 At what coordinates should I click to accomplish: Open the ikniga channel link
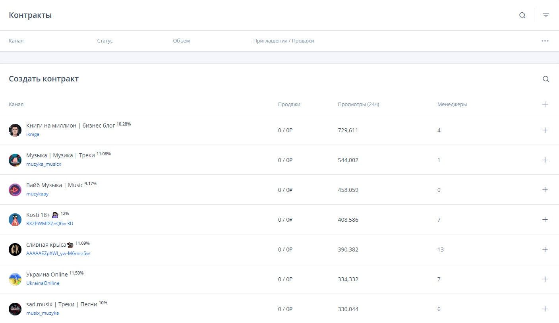(x=33, y=134)
